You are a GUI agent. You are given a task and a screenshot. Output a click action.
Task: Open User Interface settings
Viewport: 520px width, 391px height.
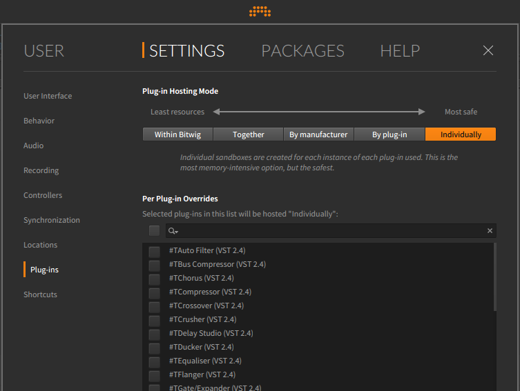tap(48, 96)
